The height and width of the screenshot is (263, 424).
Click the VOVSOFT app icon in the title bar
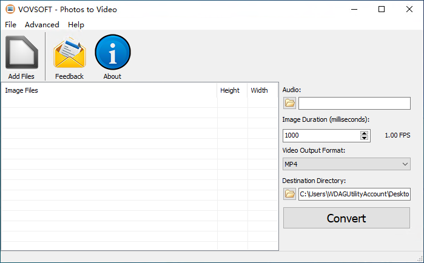[10, 9]
